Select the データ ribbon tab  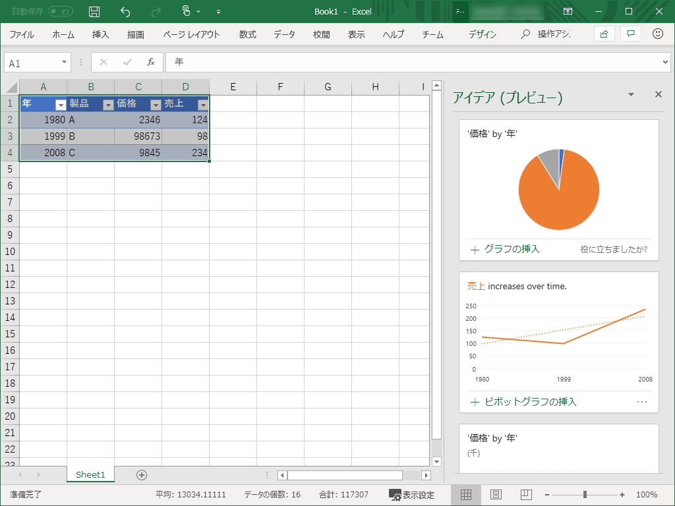pyautogui.click(x=284, y=34)
